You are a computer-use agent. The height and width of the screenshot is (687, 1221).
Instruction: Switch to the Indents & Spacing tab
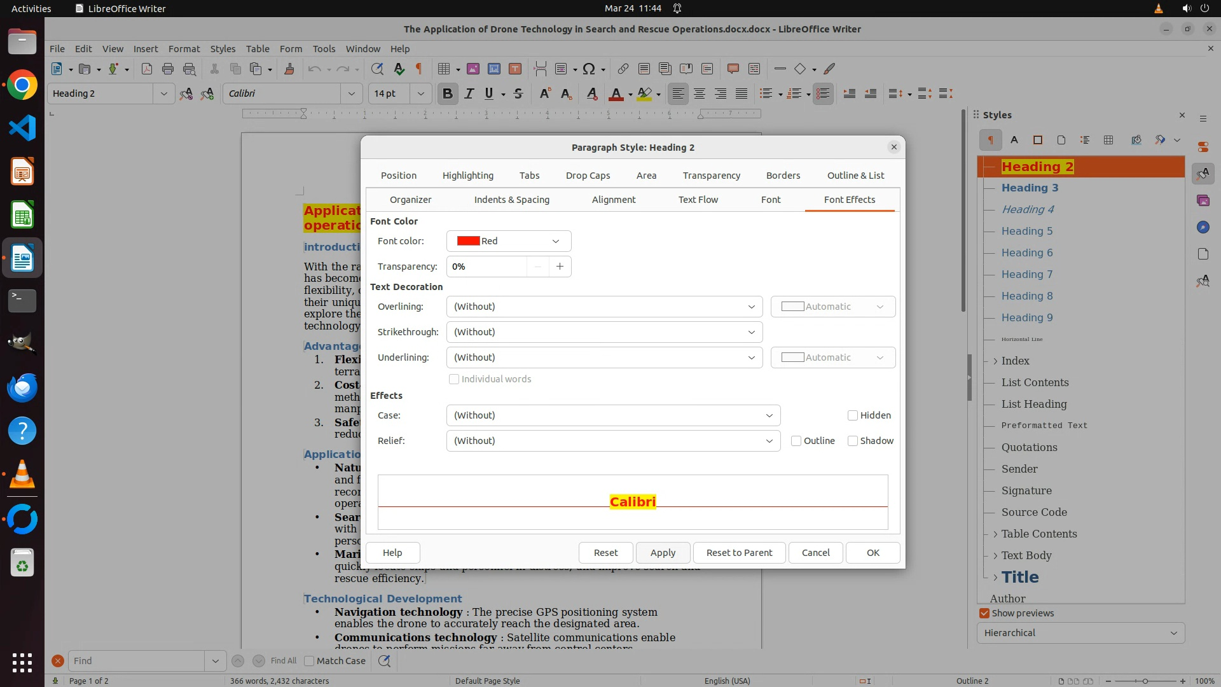511,200
